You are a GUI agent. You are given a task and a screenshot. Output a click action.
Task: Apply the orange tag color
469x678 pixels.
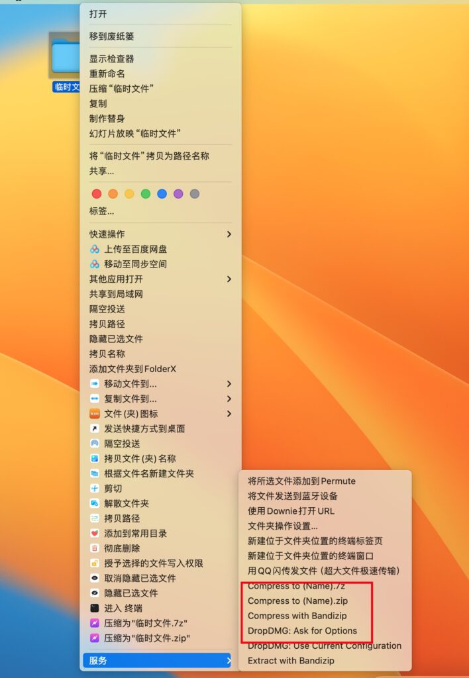pyautogui.click(x=113, y=194)
